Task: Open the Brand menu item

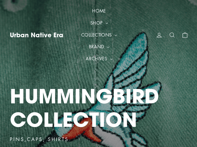Action: 96,47
